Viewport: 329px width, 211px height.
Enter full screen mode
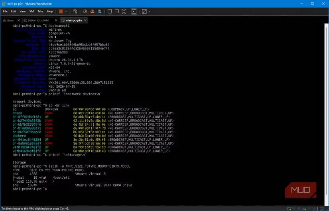tap(124, 11)
